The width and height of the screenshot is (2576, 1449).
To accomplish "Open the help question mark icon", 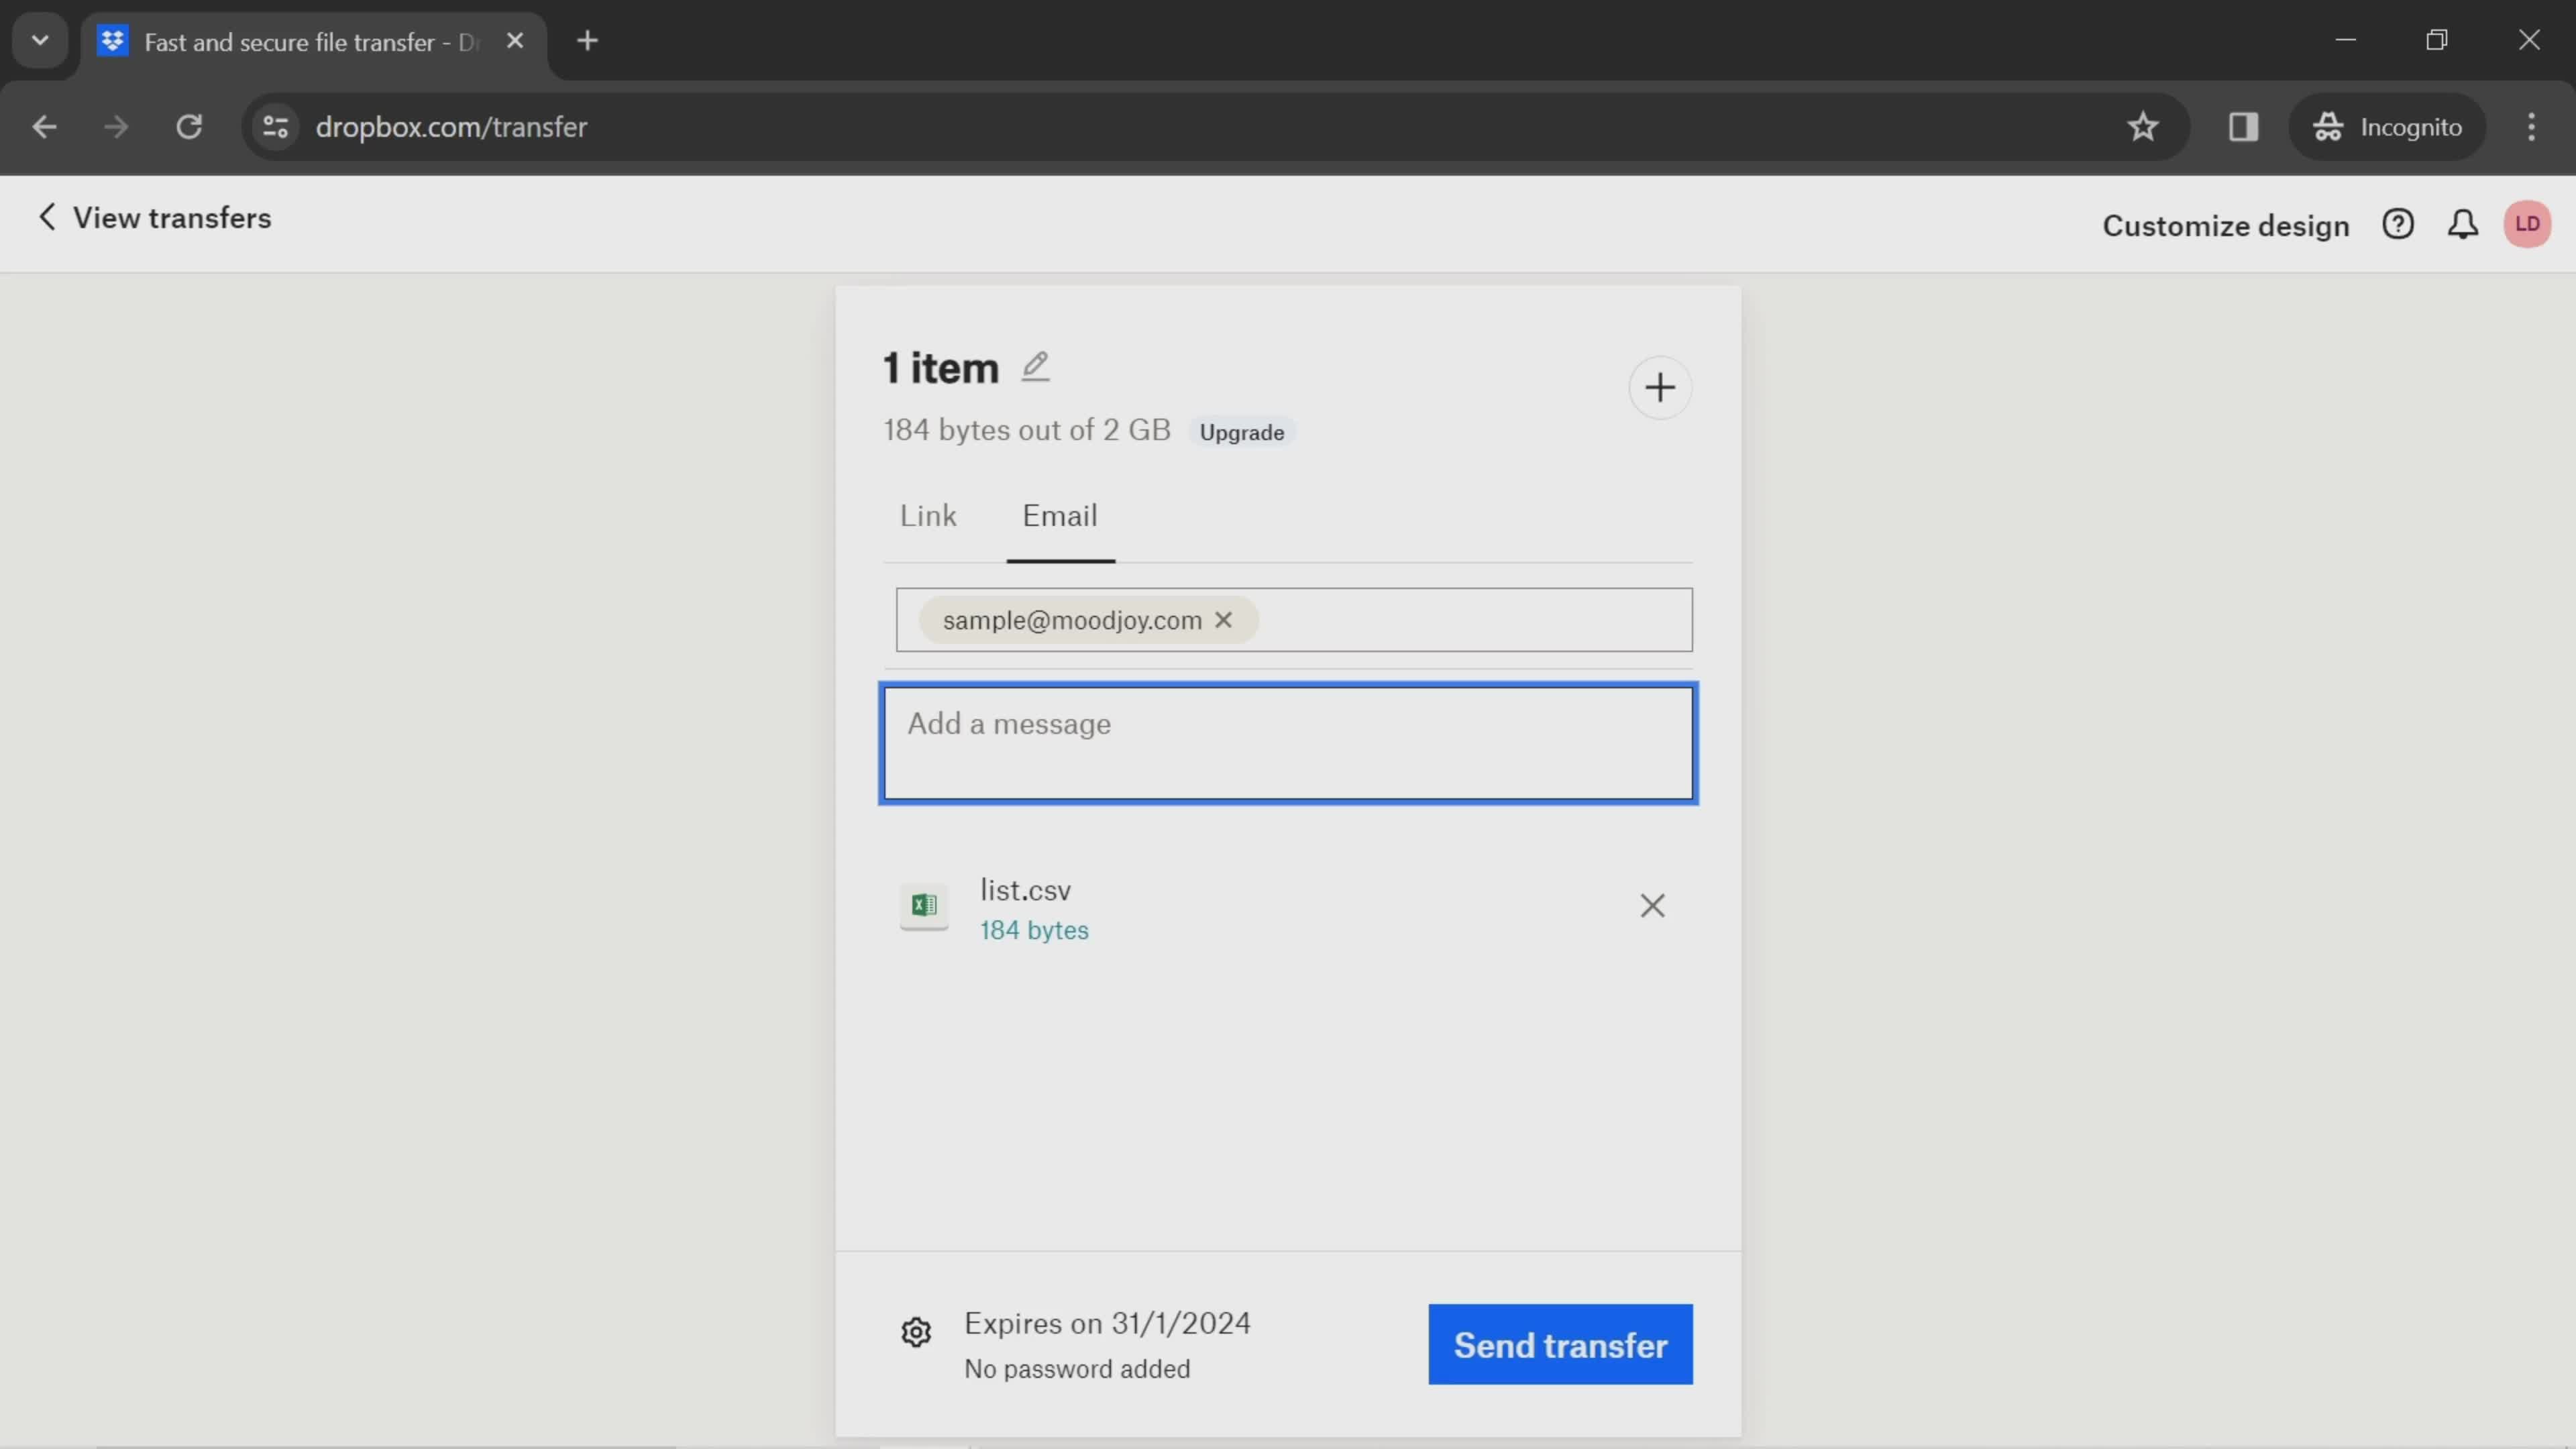I will click(x=2398, y=224).
